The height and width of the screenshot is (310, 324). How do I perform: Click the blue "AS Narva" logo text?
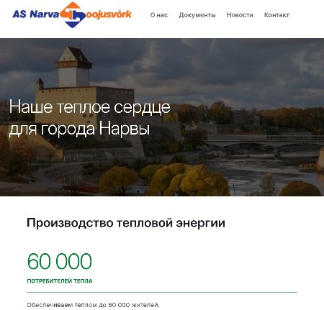35,14
